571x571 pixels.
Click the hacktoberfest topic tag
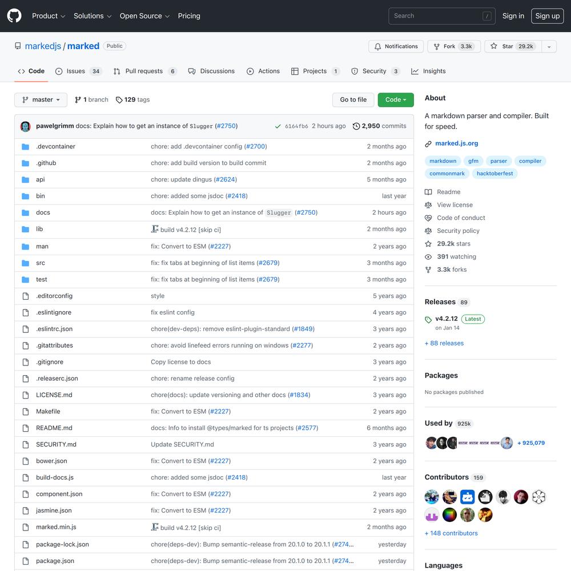tap(494, 174)
